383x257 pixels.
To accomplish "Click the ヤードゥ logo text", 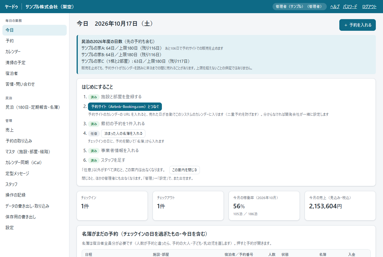I will click(11, 7).
